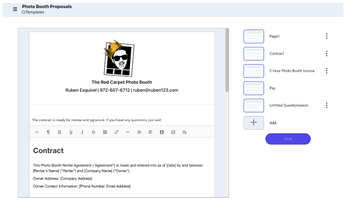
Task: Insert a horizontal line
Action: [x=127, y=132]
